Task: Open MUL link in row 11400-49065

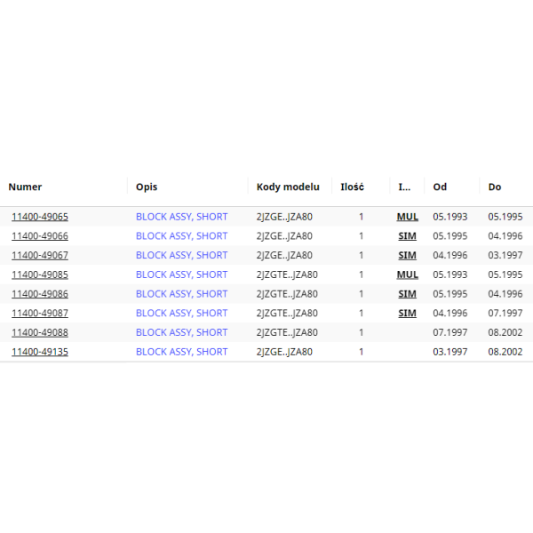Action: pyautogui.click(x=407, y=217)
